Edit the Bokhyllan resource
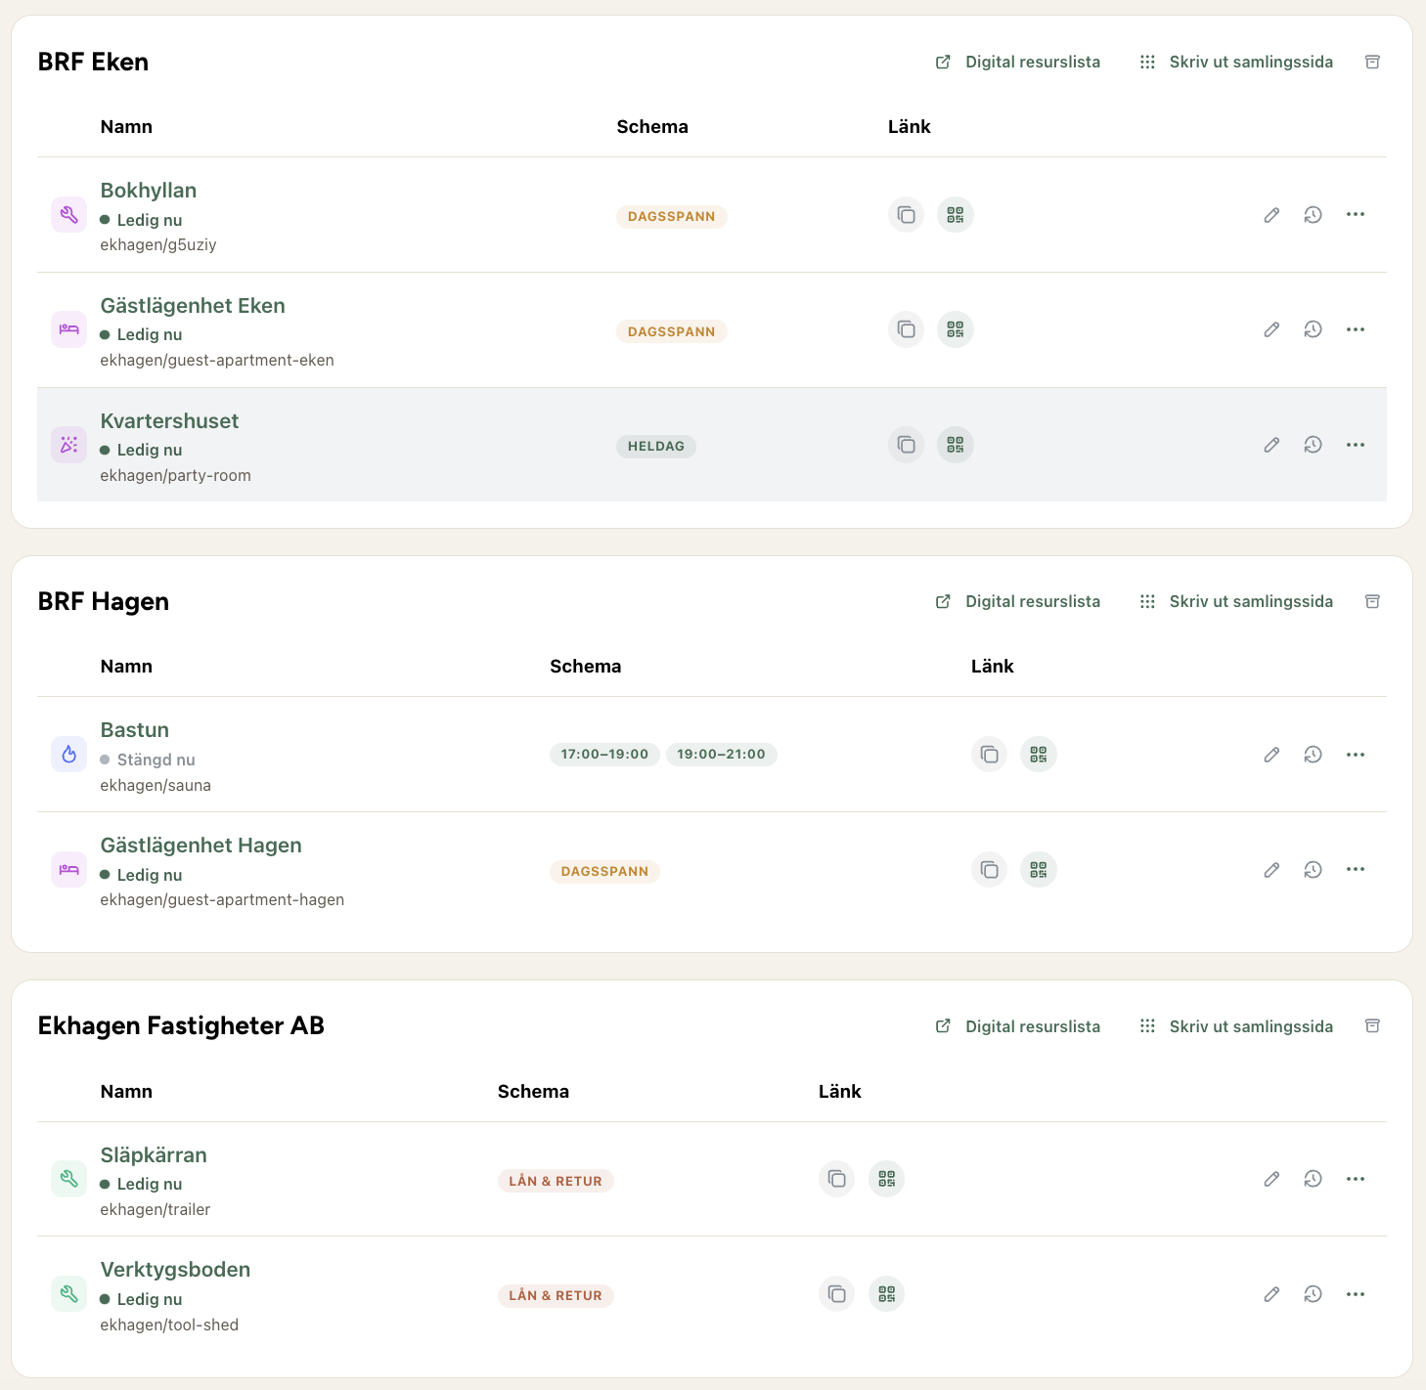1426x1390 pixels. (x=1271, y=215)
